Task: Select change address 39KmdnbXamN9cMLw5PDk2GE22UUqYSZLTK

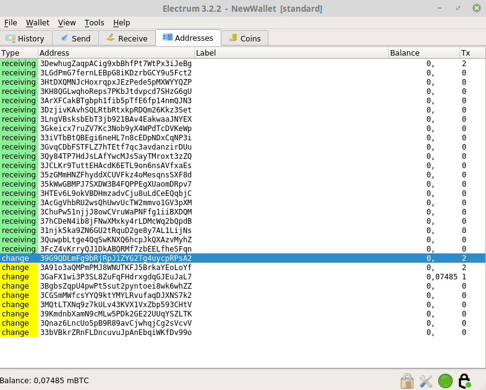Action: pos(116,314)
